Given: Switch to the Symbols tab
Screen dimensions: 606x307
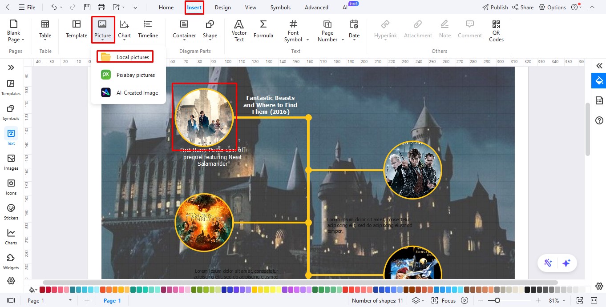Looking at the screenshot, I should pos(280,8).
